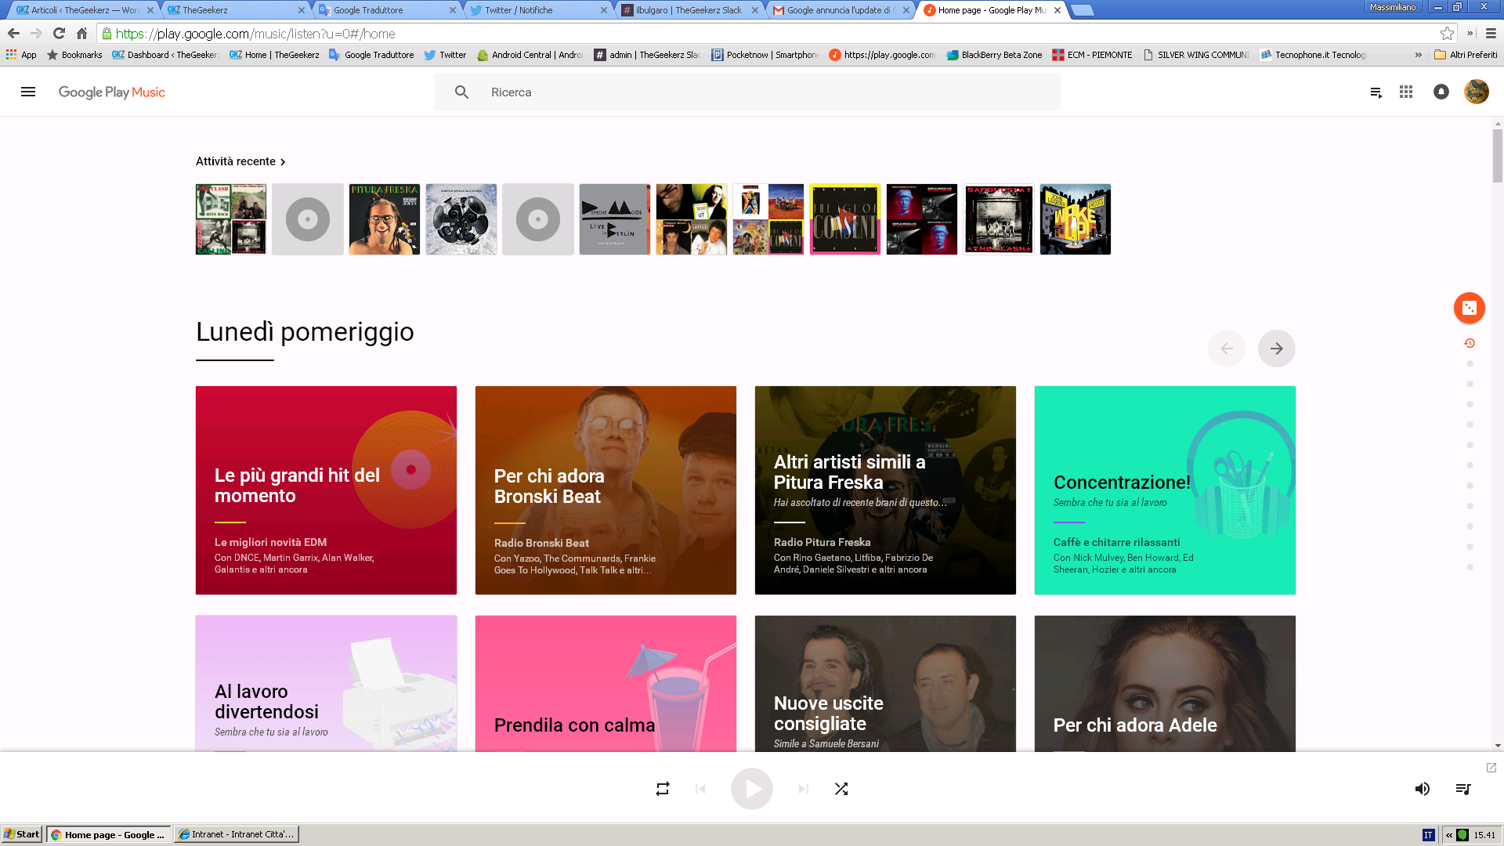Click the IT language indicator

(1428, 835)
